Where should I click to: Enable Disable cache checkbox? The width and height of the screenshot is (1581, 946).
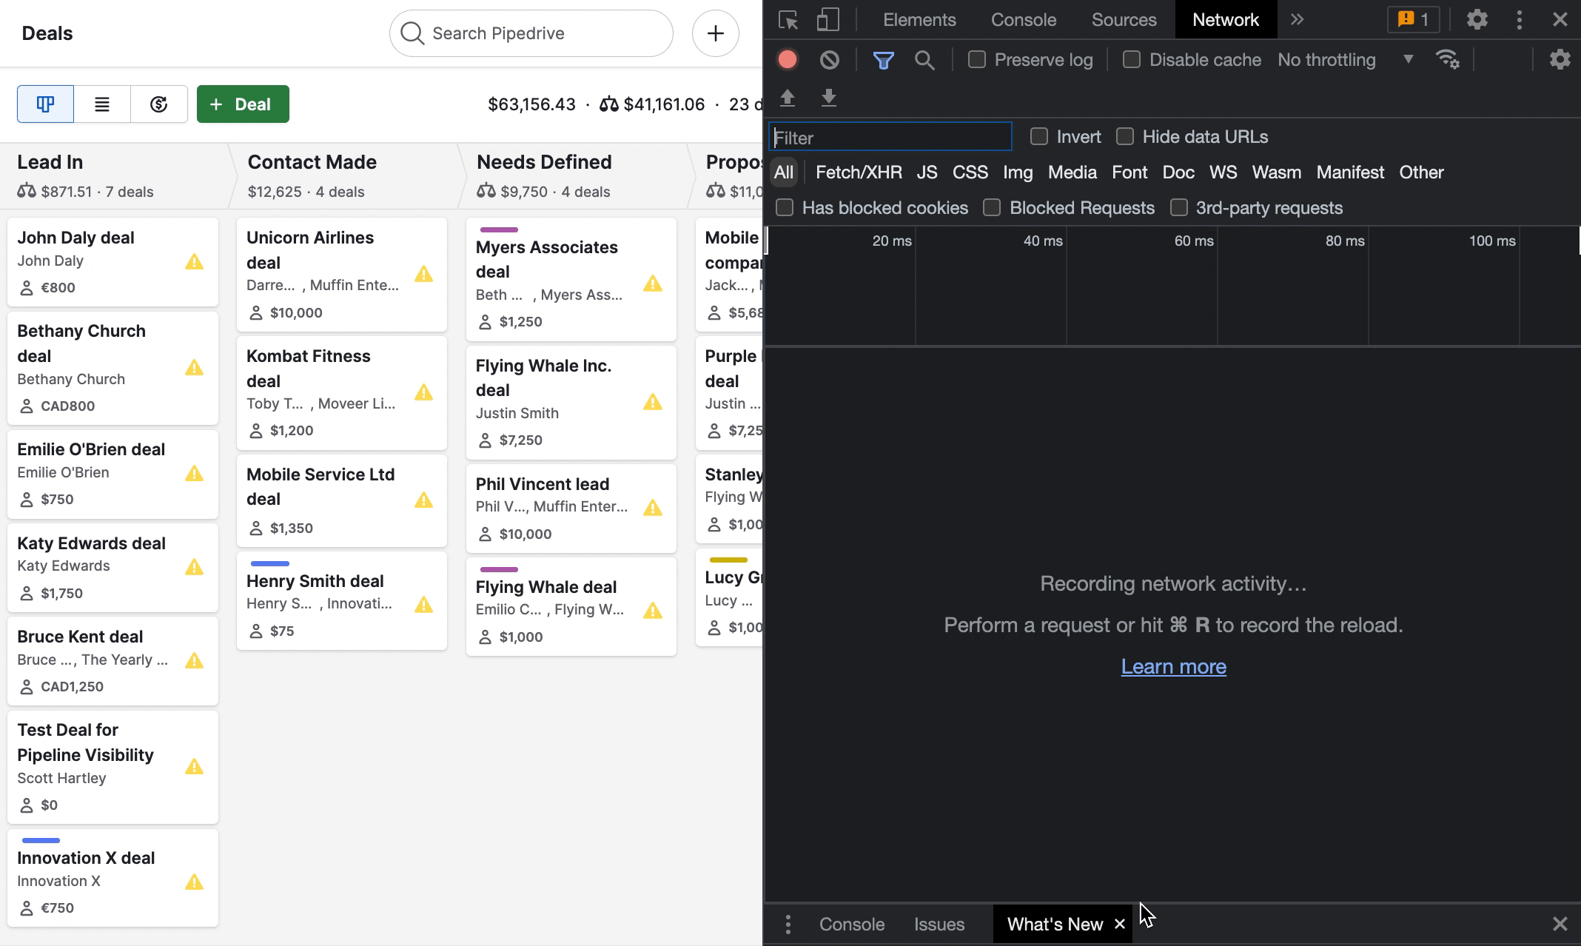coord(1131,59)
